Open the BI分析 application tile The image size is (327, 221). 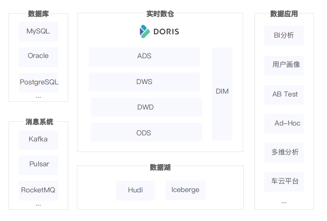[x=284, y=36]
